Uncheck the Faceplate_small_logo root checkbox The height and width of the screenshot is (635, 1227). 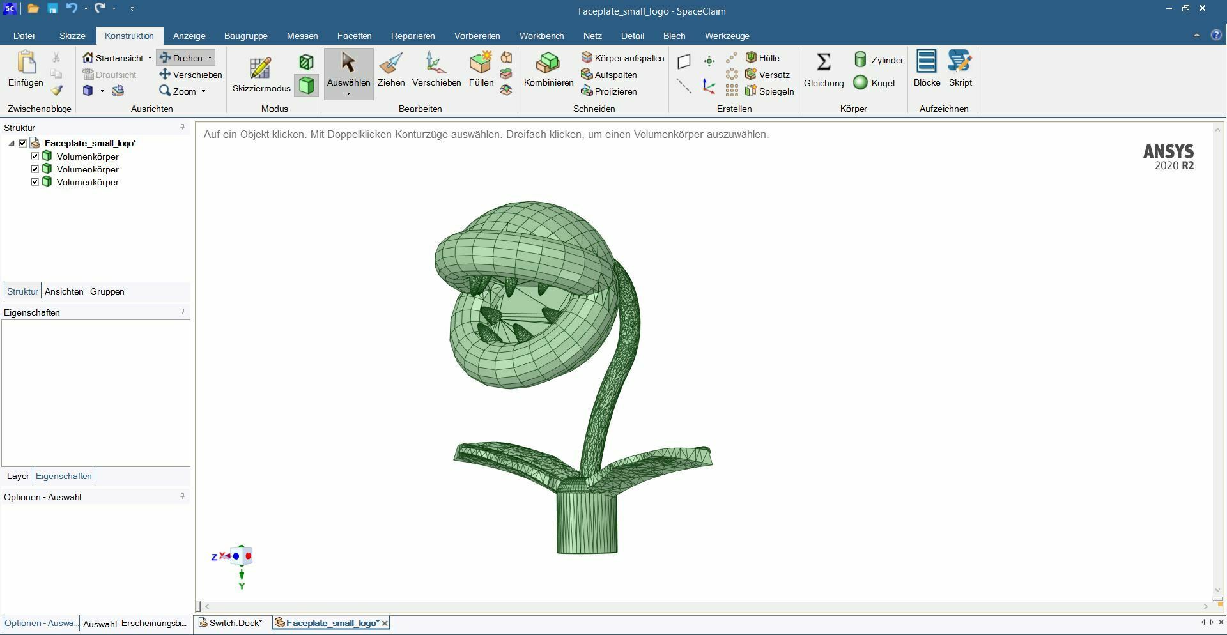coord(23,144)
